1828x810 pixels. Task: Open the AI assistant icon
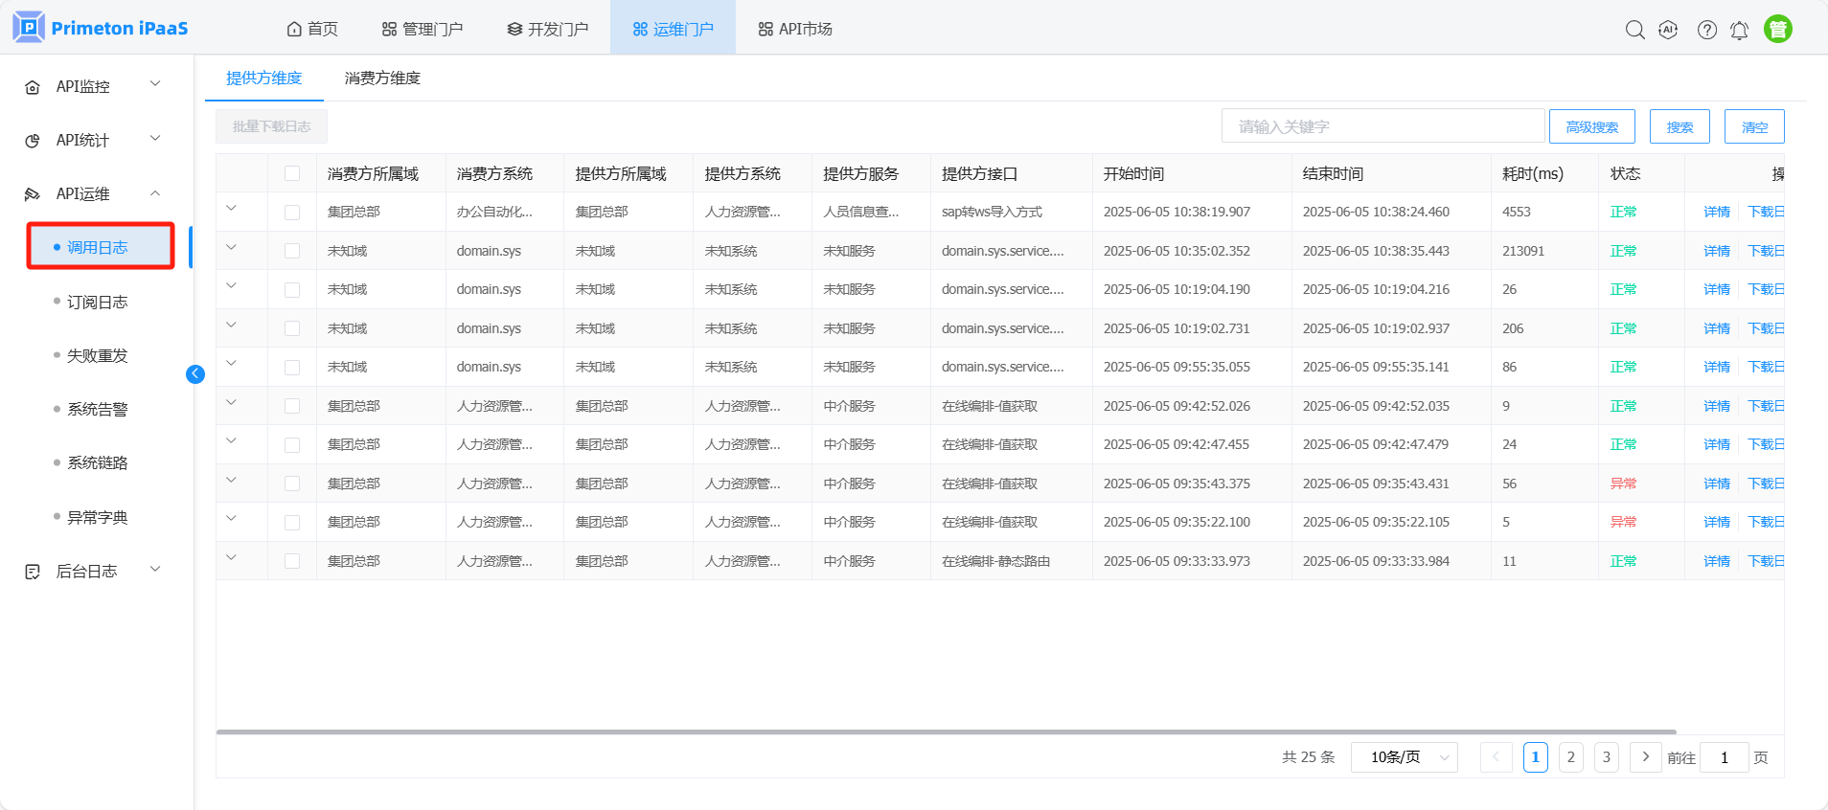coord(1668,30)
